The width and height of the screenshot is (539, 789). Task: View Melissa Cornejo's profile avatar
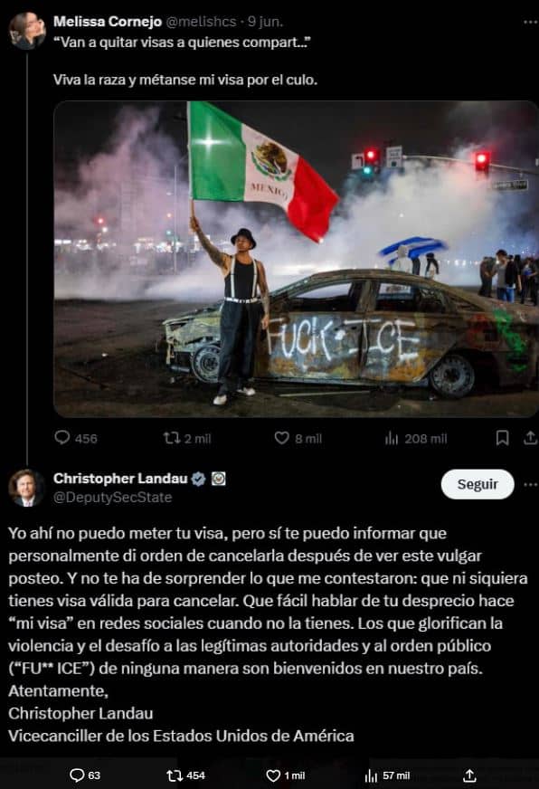27,31
